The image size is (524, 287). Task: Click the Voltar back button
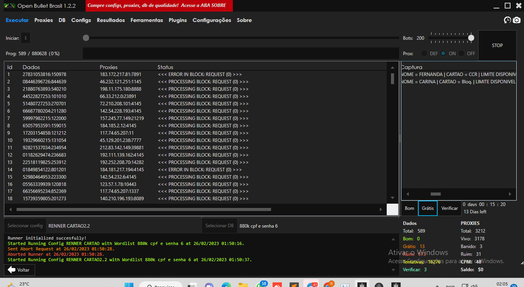click(19, 270)
